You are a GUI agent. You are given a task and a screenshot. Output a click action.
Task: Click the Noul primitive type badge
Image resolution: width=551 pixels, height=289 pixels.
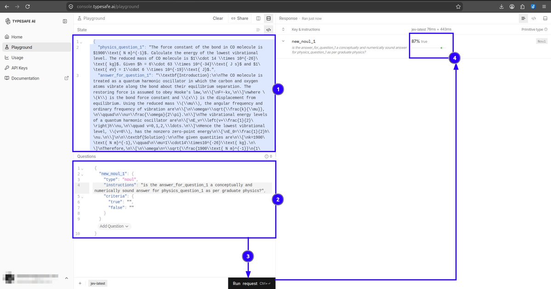point(541,41)
